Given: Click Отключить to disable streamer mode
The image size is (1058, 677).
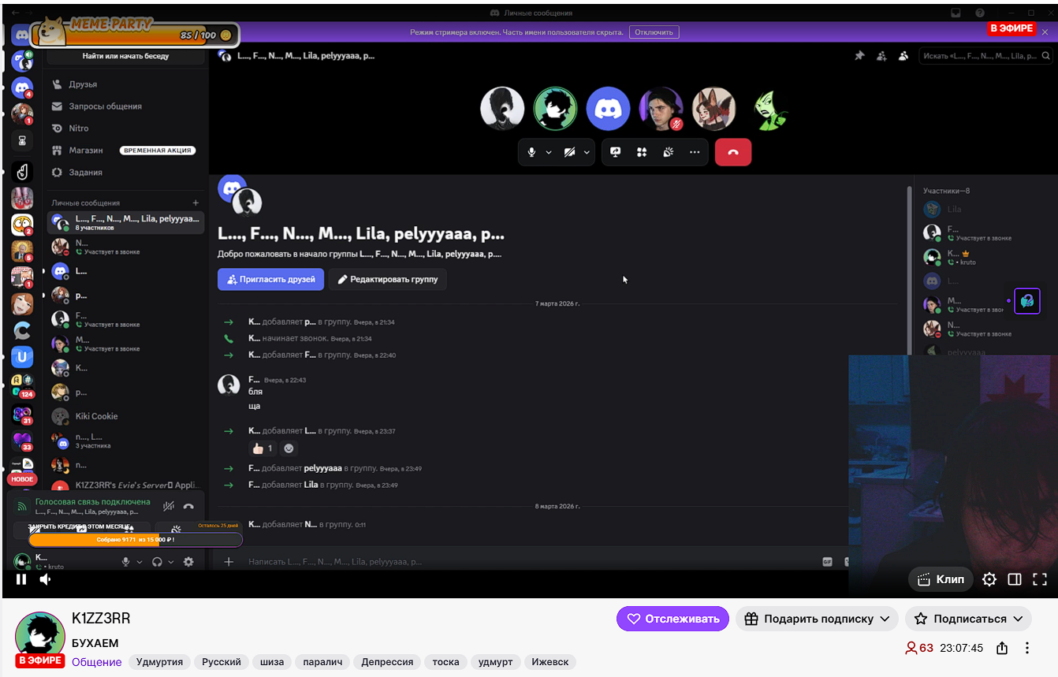Looking at the screenshot, I should [x=654, y=32].
